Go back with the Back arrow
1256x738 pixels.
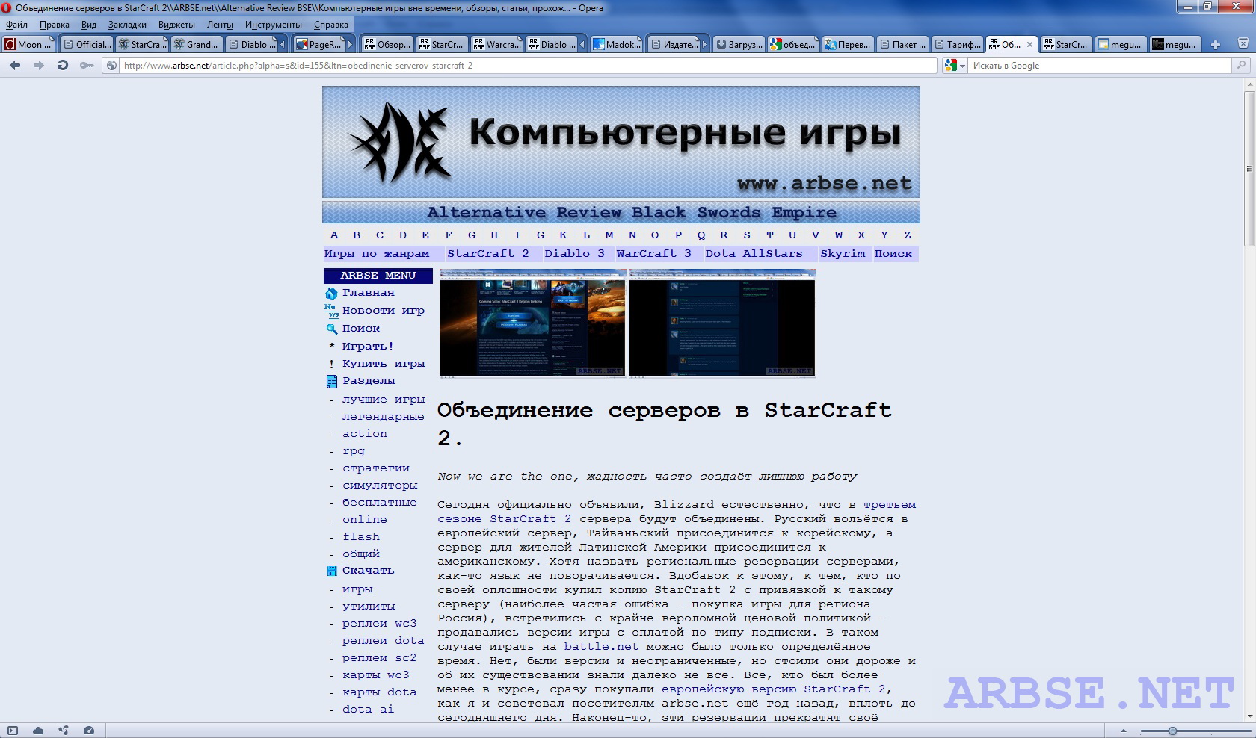15,66
